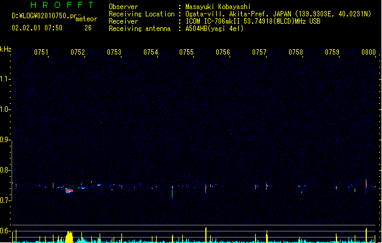Click the 0753 time axis marker
Image resolution: width=382 pixels, height=243 pixels.
tap(114, 52)
